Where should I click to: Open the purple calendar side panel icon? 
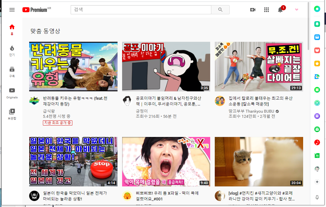[x=317, y=116]
